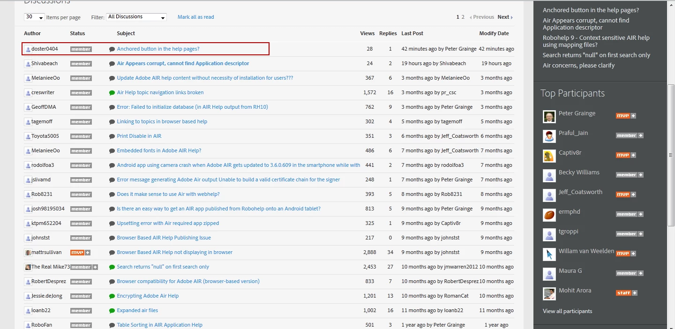675x329 pixels.
Task: Click discussion bubble icon for 'Print Disable in AIR'
Action: pyautogui.click(x=112, y=136)
